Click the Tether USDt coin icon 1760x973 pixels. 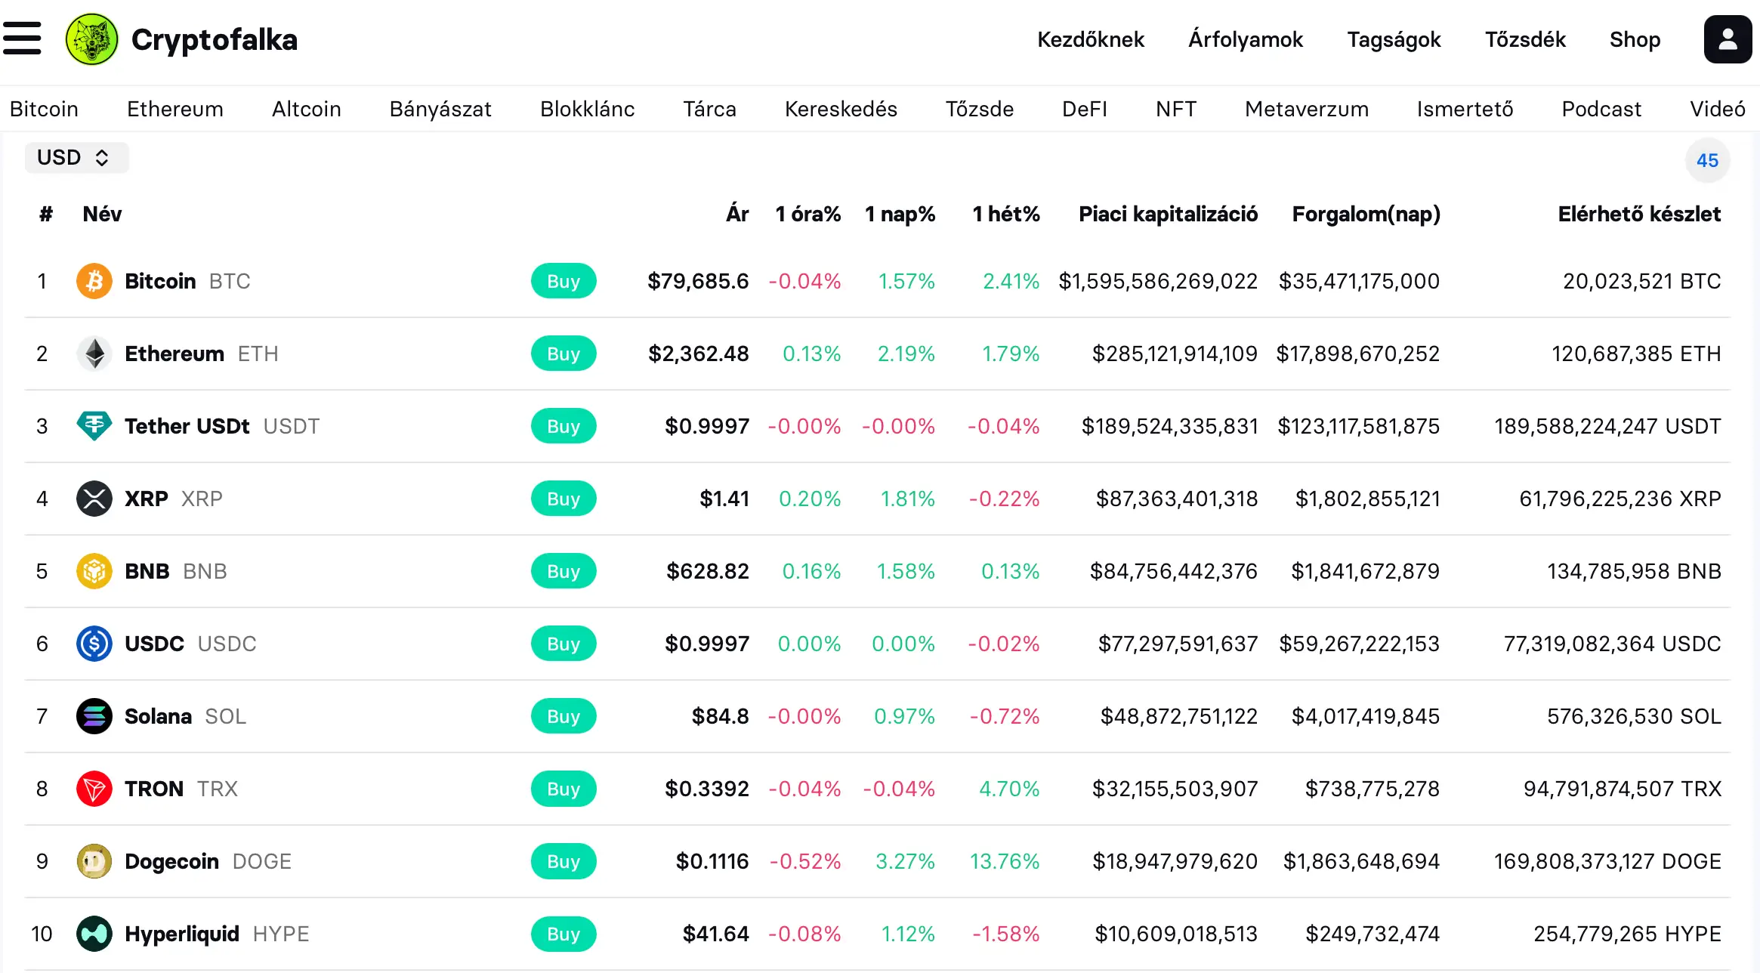point(94,426)
